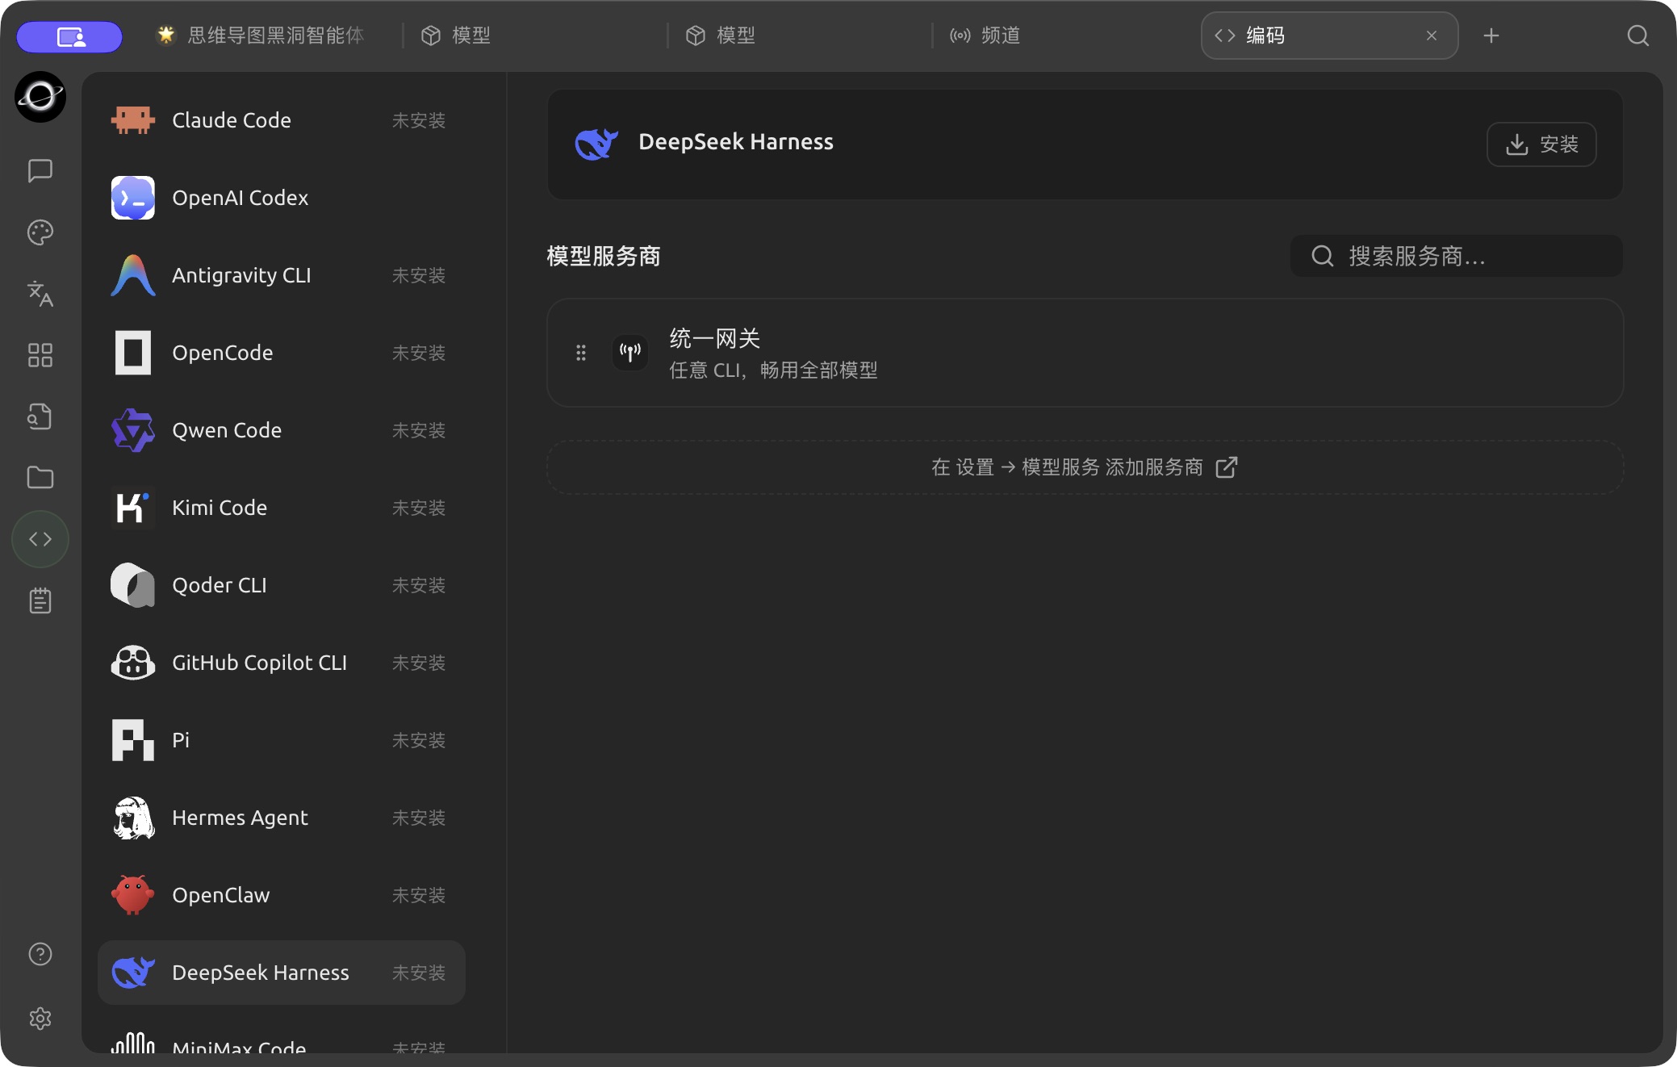Select Hermes Agent in the list
Screen dimensions: 1677x1067
point(281,818)
